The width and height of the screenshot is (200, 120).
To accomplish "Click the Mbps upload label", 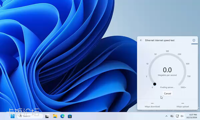I will [183, 106].
